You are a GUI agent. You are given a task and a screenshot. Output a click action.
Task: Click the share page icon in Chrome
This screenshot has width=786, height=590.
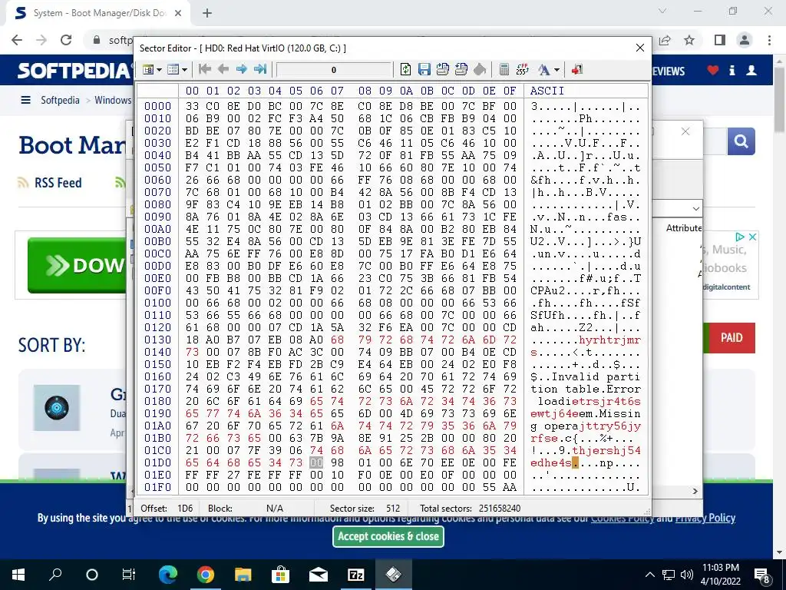pyautogui.click(x=665, y=40)
